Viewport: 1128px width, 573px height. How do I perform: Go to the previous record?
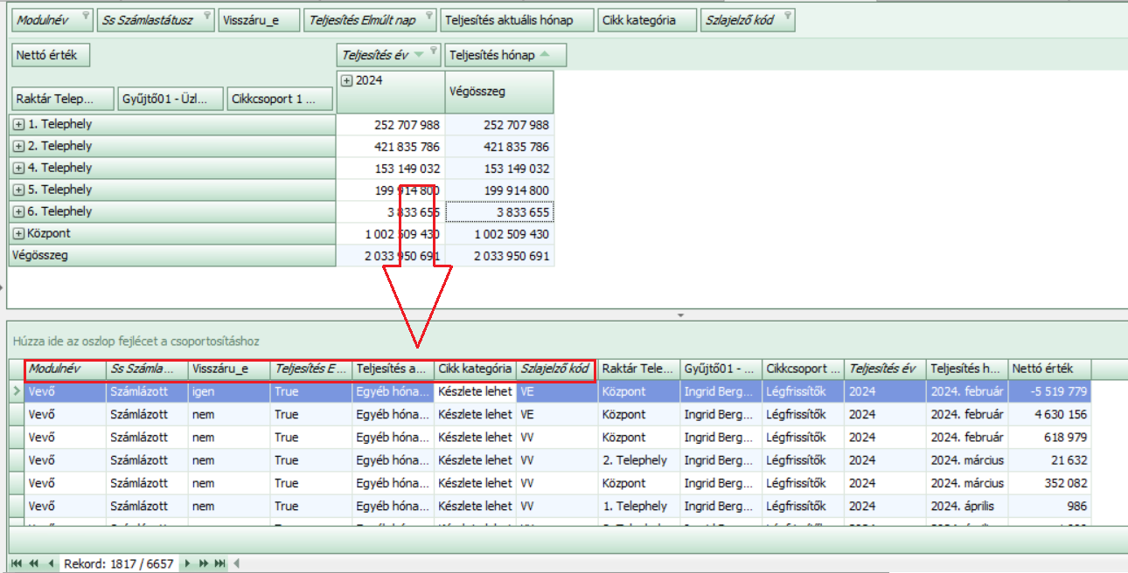pos(50,563)
